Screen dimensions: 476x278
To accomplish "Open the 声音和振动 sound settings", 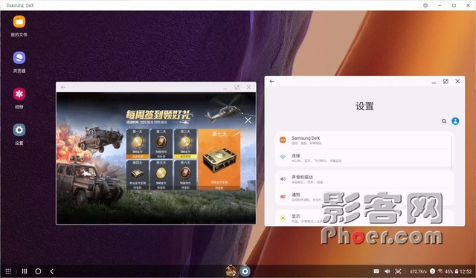I will [363, 179].
